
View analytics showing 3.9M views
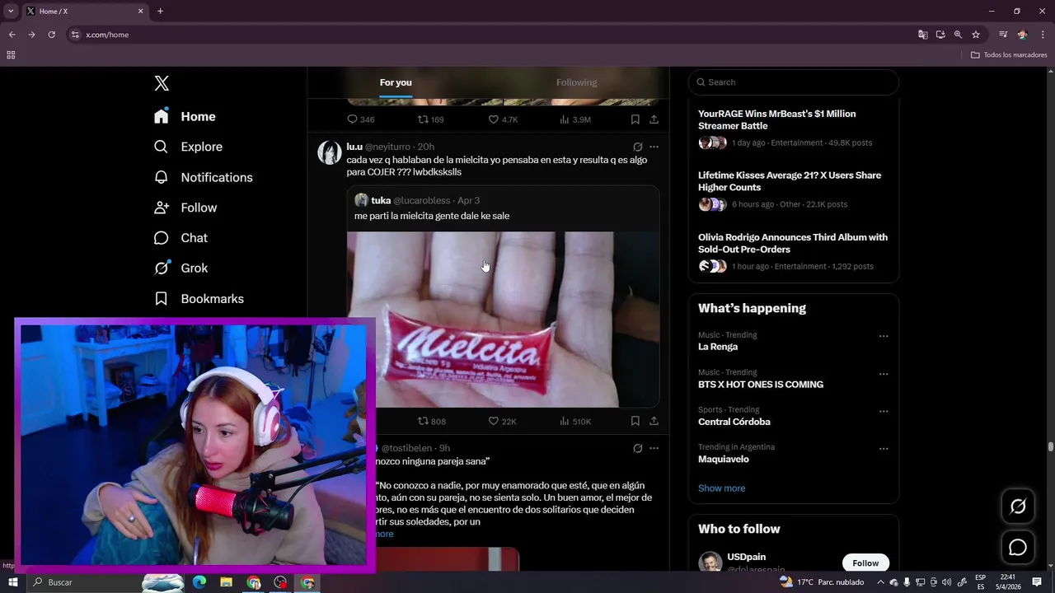[x=574, y=119]
